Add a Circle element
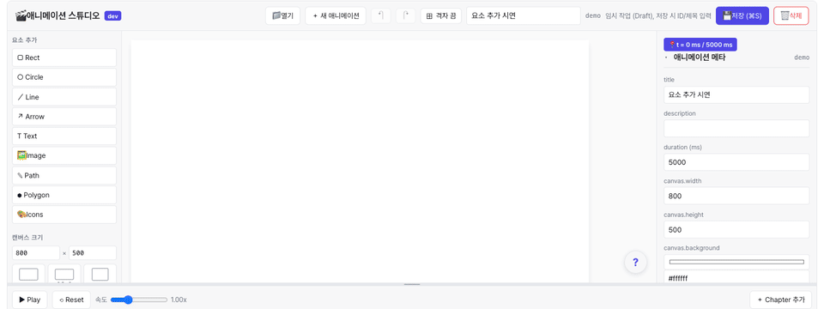The width and height of the screenshot is (824, 309). tap(64, 77)
